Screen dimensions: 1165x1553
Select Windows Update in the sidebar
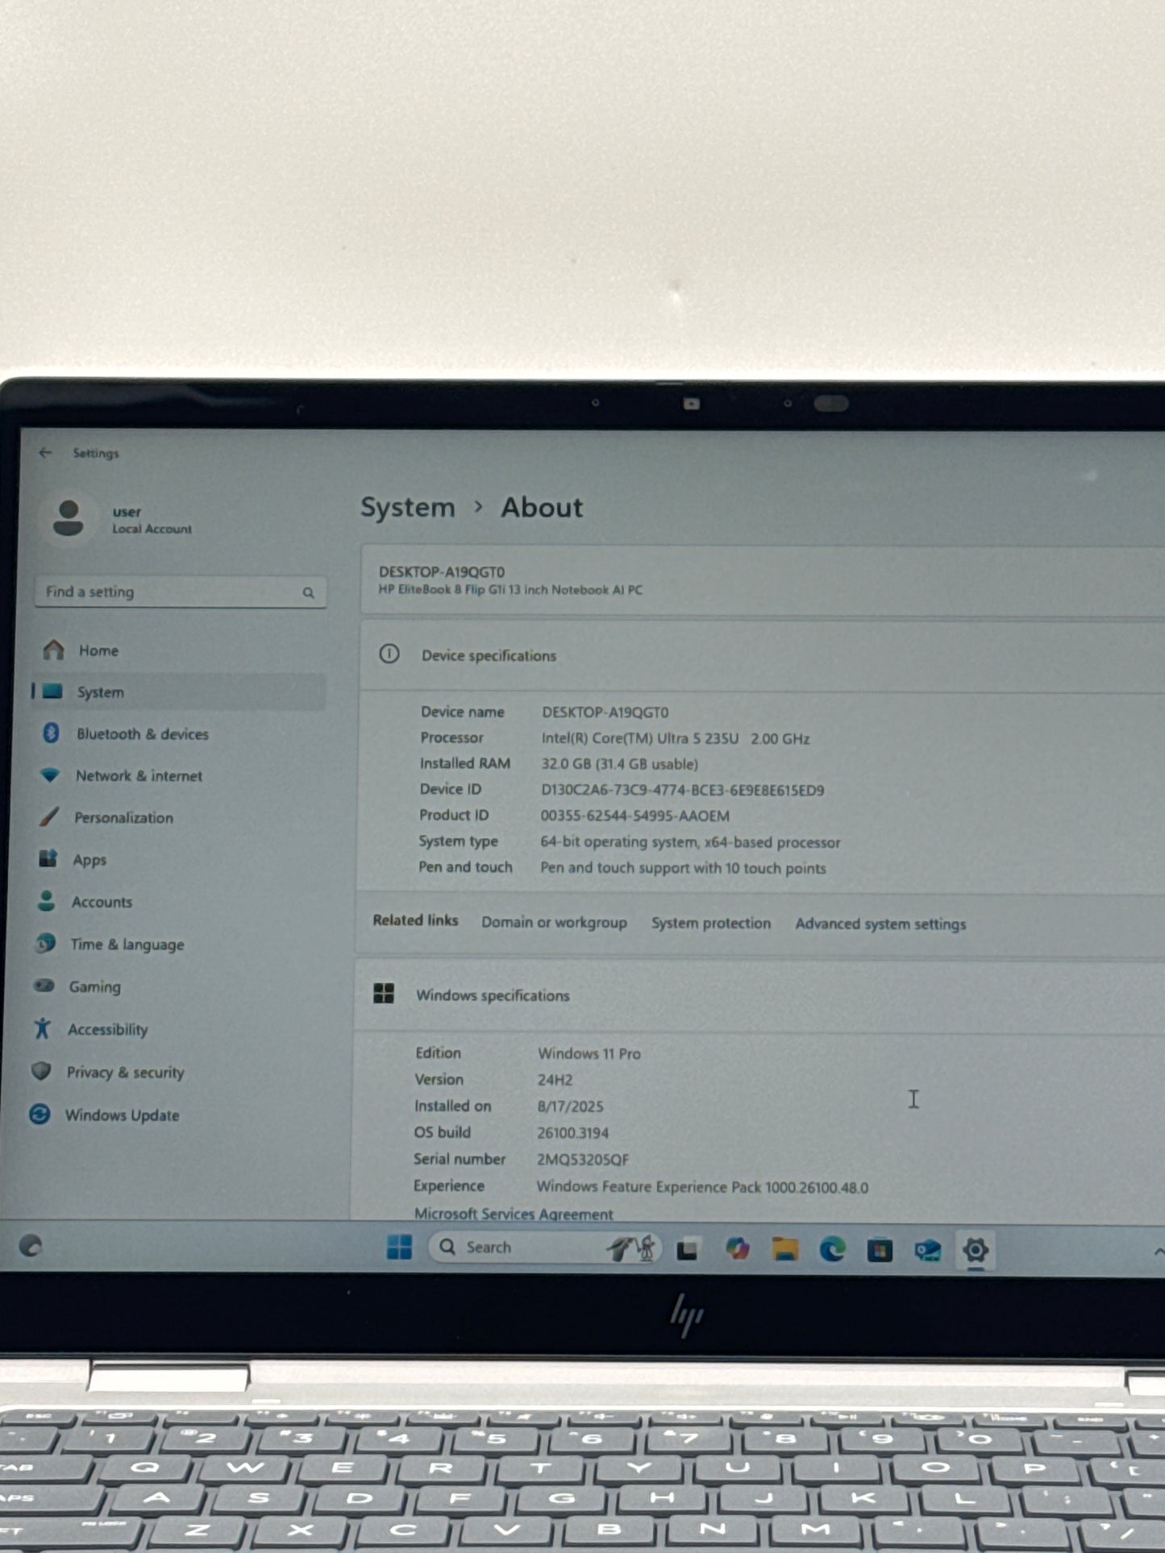tap(122, 1115)
